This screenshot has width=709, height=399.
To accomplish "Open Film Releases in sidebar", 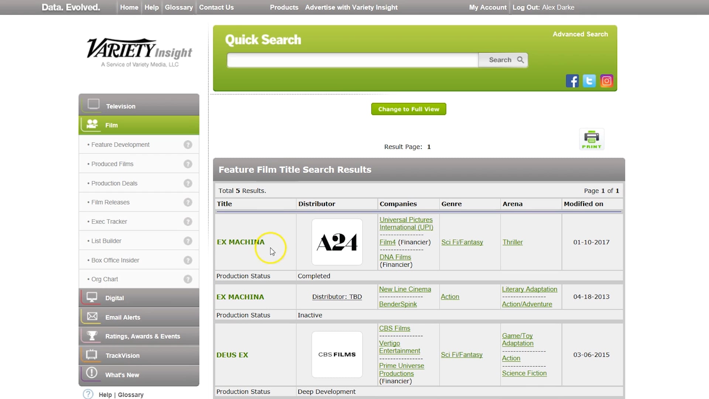I will click(110, 202).
